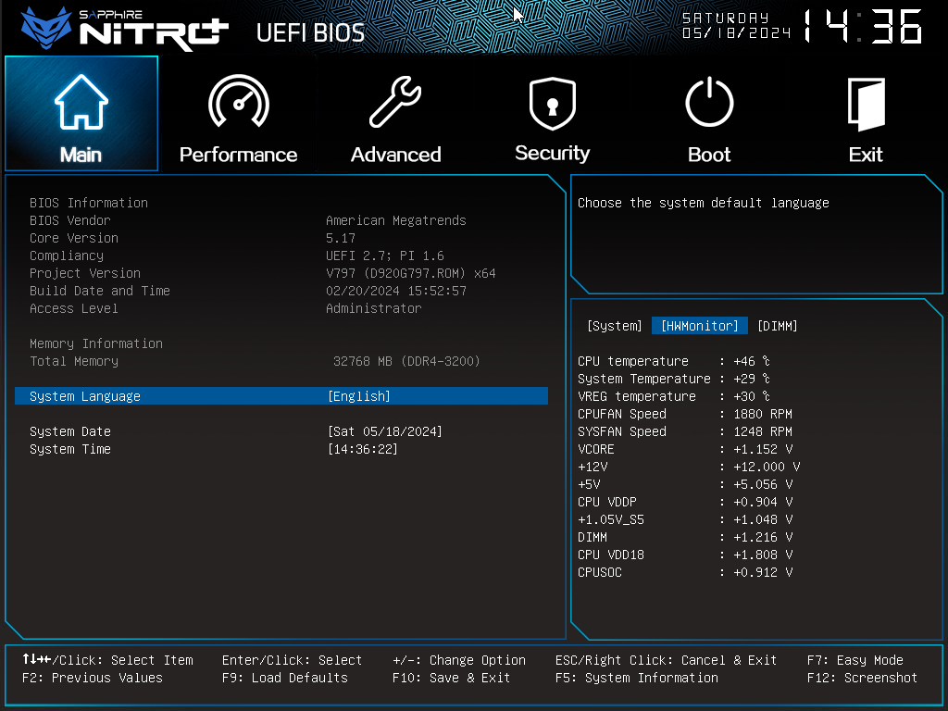
Task: Click the Access Level label
Action: point(74,308)
